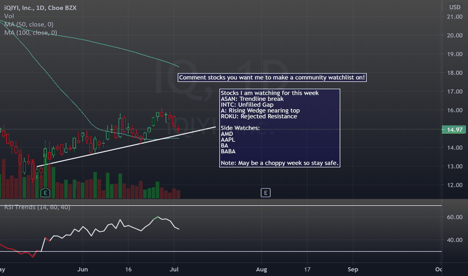
Task: Click the Side Watches: heading
Action: [x=240, y=128]
